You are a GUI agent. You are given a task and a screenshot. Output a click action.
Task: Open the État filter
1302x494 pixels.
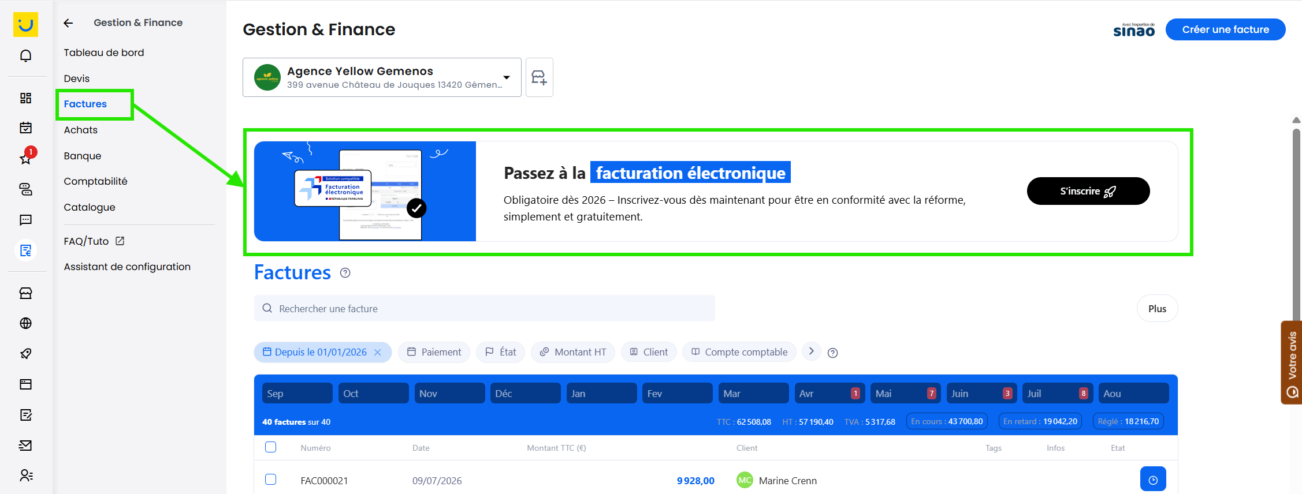500,352
